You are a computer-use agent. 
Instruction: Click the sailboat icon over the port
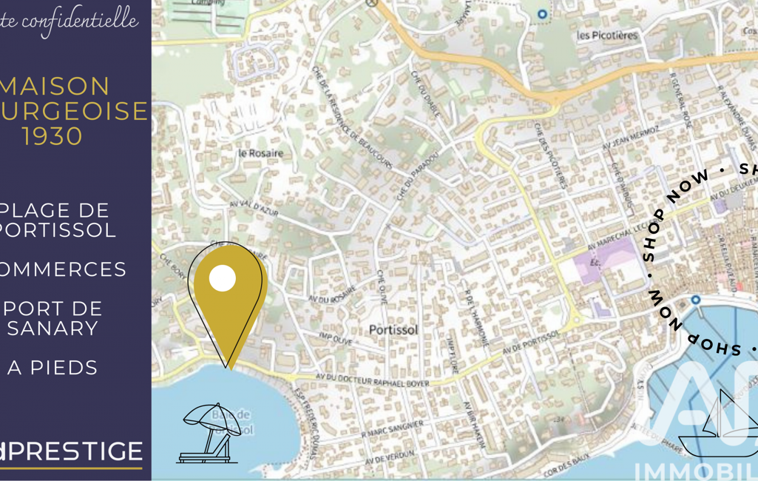[x=720, y=423]
